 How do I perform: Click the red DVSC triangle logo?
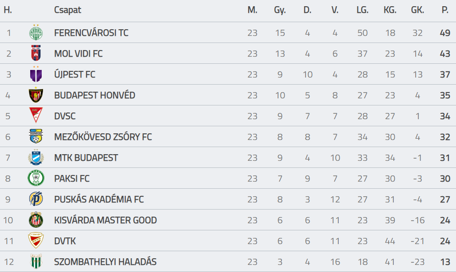pos(36,115)
